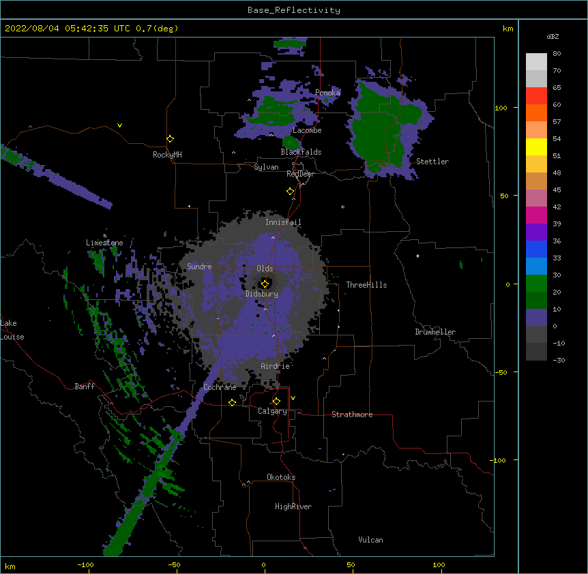Click the yellow V marker northwest of RockyMH
The width and height of the screenshot is (588, 574).
[119, 125]
